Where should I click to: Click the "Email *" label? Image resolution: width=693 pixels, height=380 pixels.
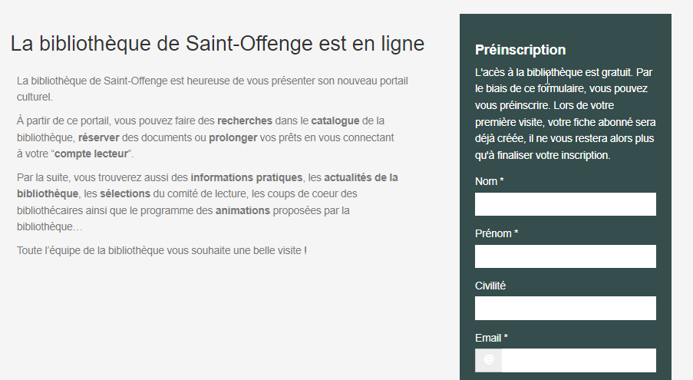coord(491,338)
